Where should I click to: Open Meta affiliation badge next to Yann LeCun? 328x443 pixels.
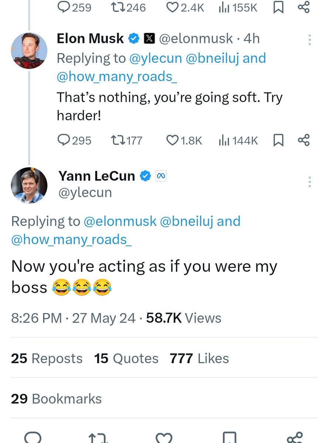click(161, 176)
